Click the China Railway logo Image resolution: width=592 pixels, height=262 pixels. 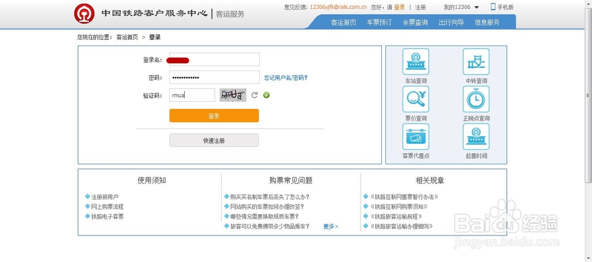tap(84, 14)
